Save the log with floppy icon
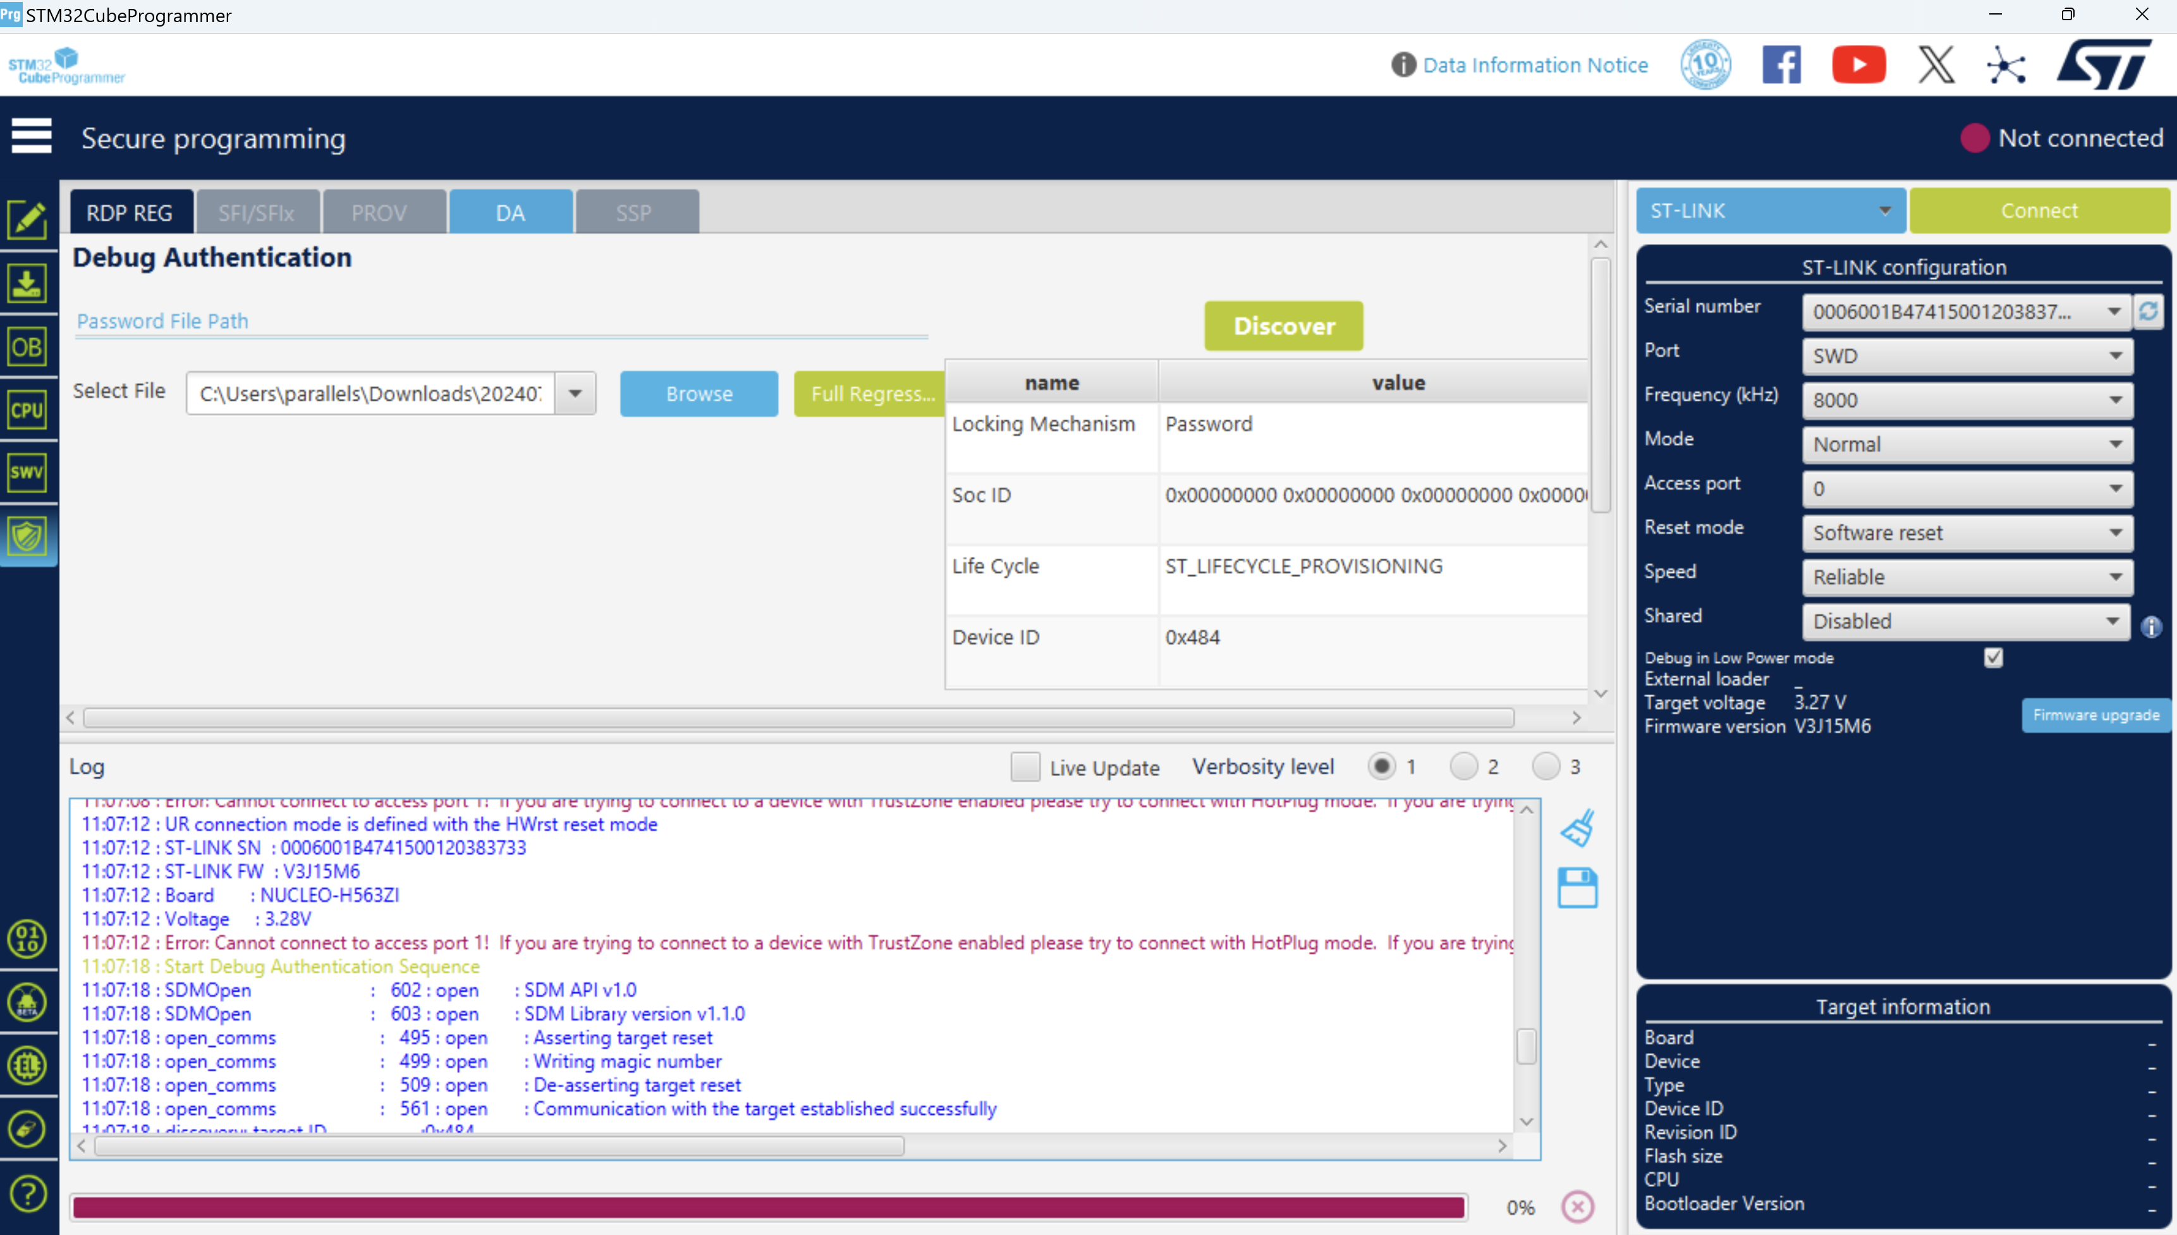The height and width of the screenshot is (1235, 2177). point(1576,888)
